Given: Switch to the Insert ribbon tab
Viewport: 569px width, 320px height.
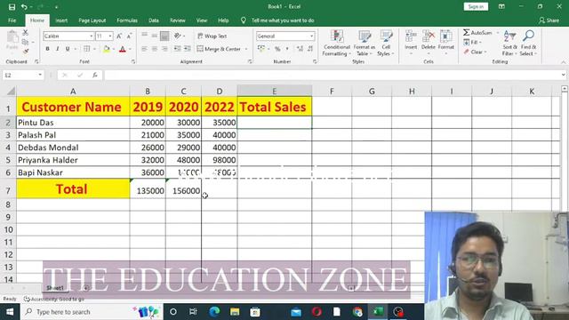Looking at the screenshot, I should pyautogui.click(x=61, y=20).
